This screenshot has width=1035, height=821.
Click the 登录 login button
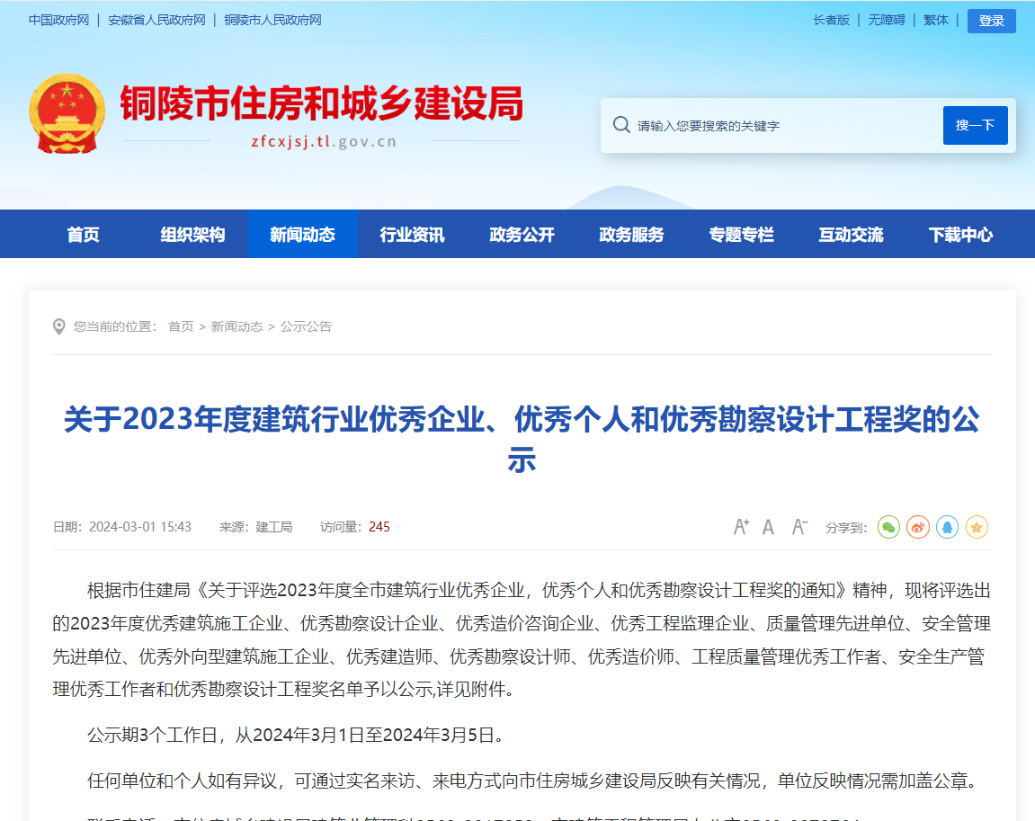pos(991,21)
